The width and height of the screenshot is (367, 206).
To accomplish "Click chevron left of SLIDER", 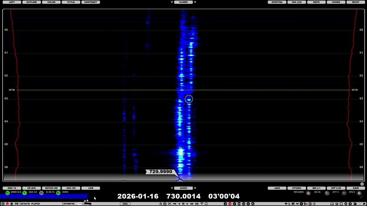I will point(172,2).
